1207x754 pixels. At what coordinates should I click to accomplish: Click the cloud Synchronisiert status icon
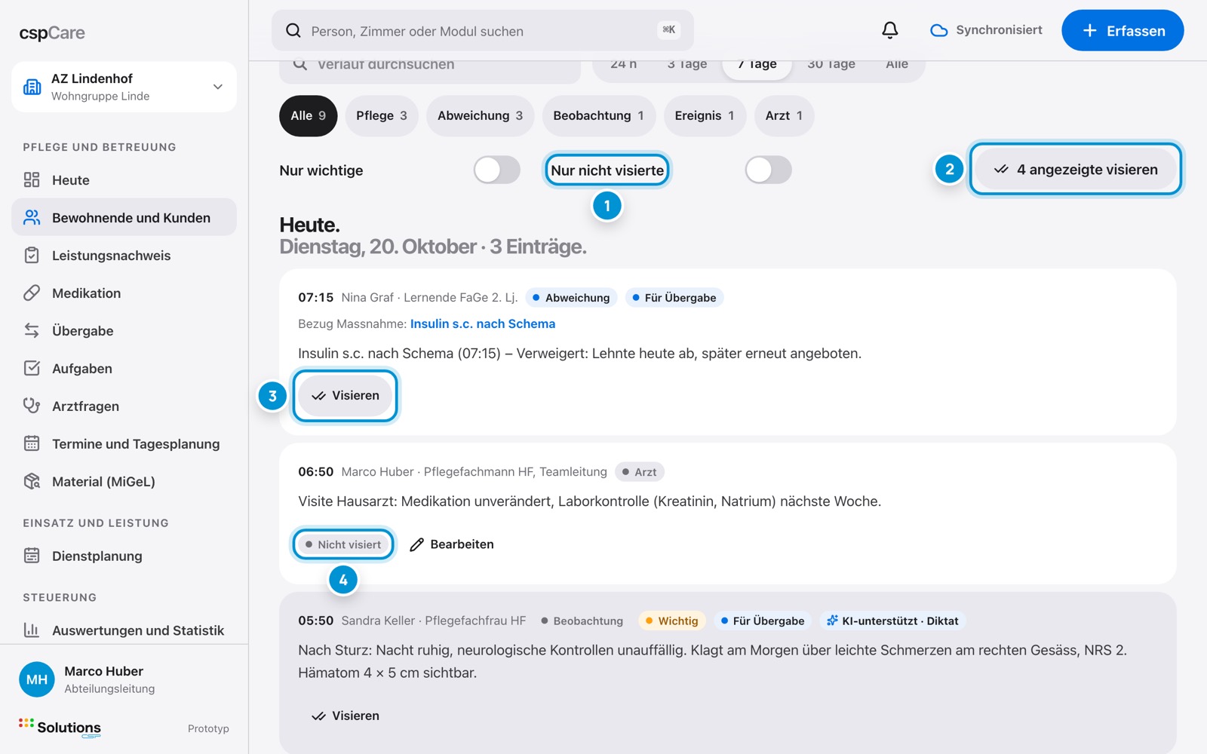pos(938,30)
